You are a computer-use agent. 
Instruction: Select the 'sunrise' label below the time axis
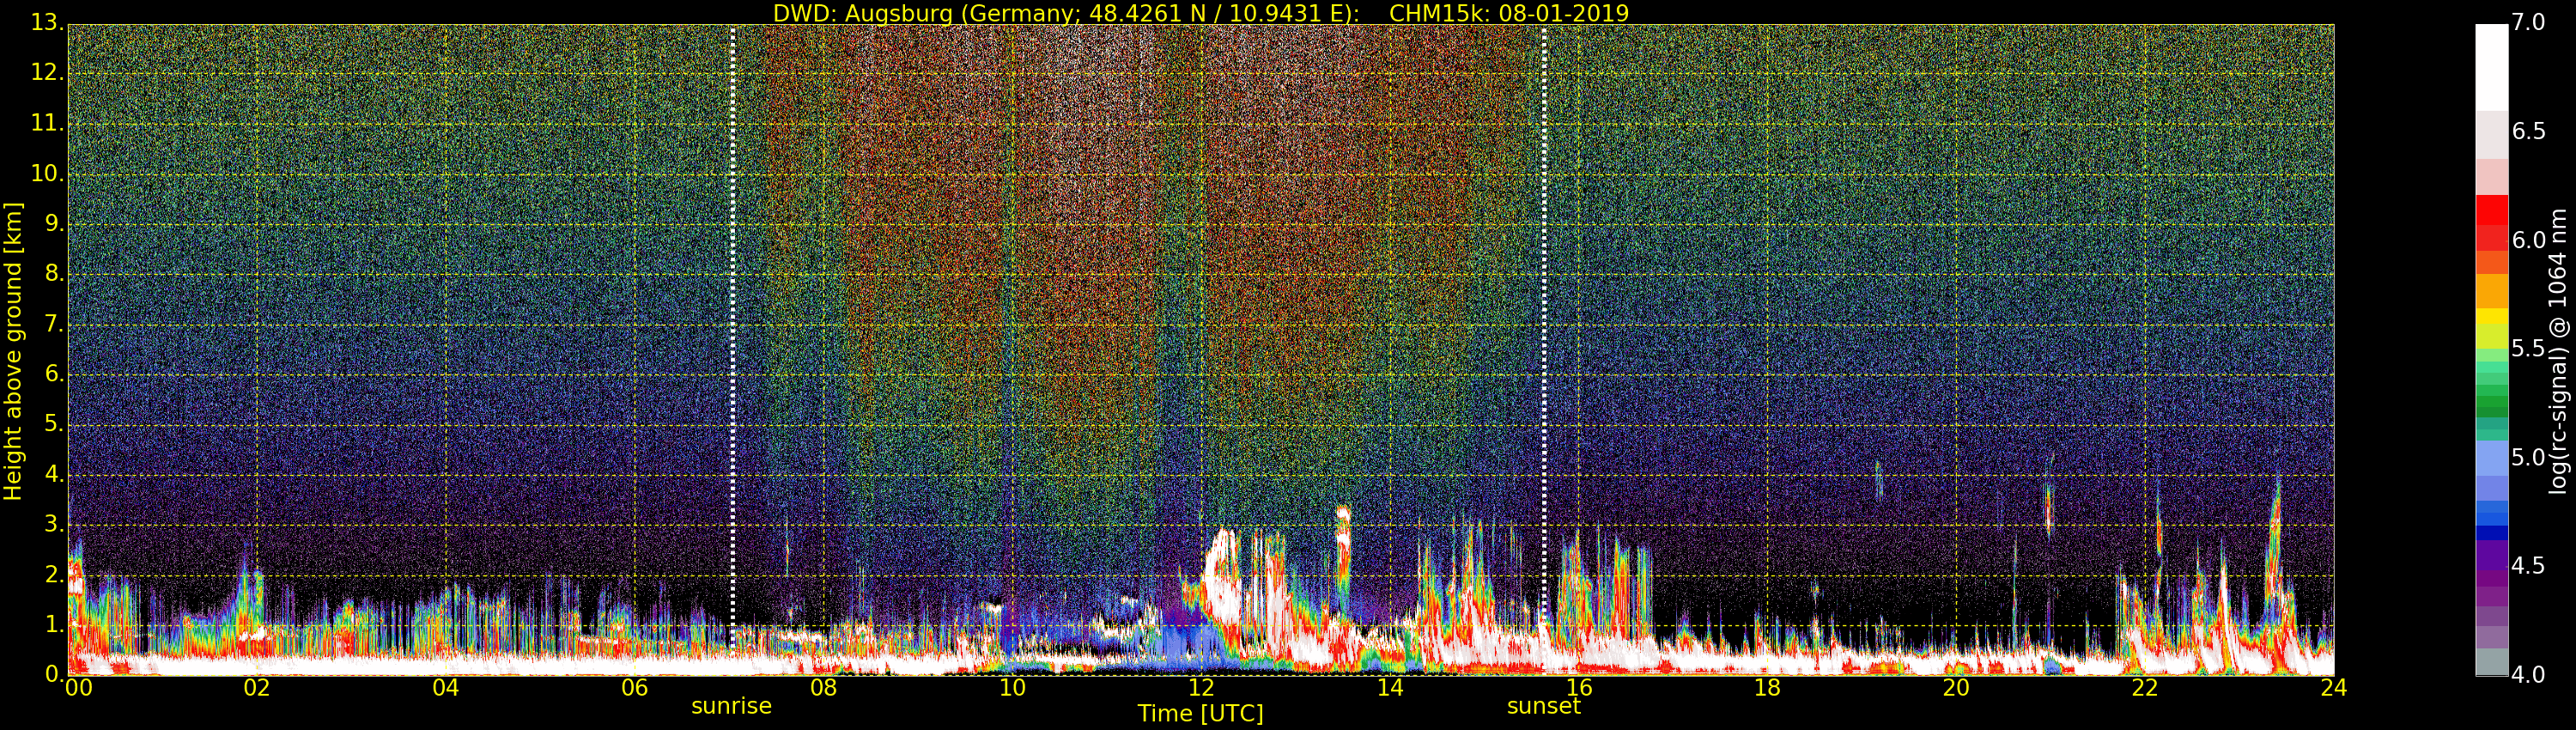[x=732, y=706]
